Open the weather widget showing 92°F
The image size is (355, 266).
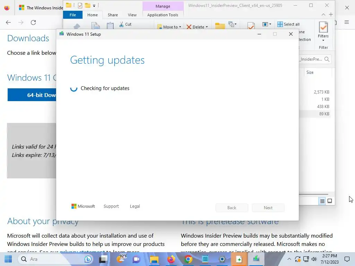(121, 259)
